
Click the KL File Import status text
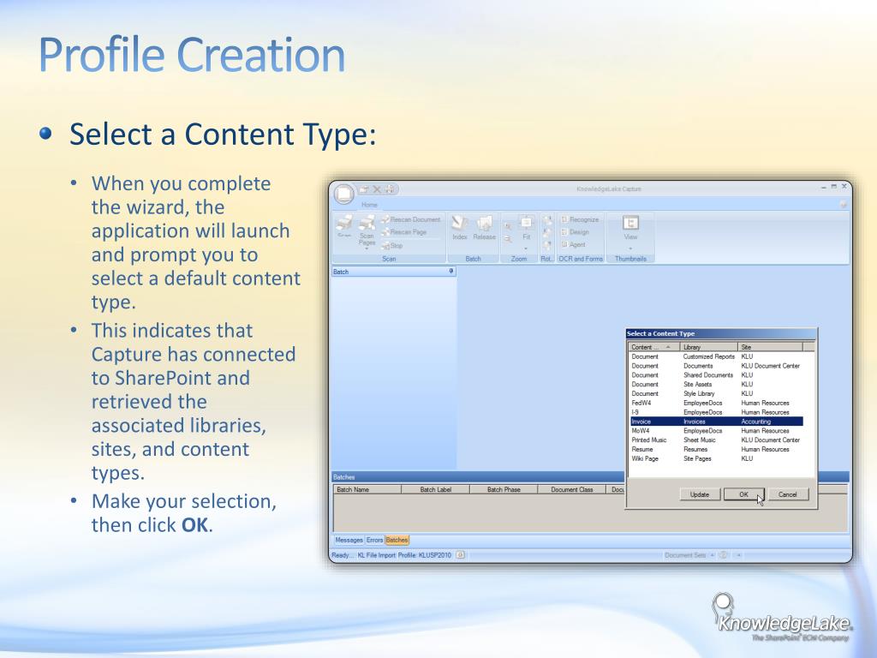(x=377, y=555)
